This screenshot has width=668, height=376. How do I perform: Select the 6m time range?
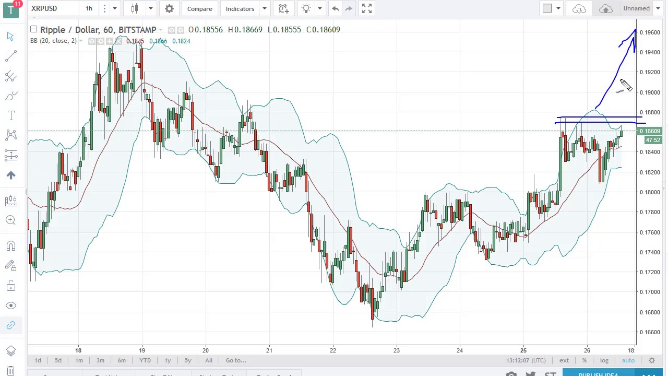click(122, 360)
